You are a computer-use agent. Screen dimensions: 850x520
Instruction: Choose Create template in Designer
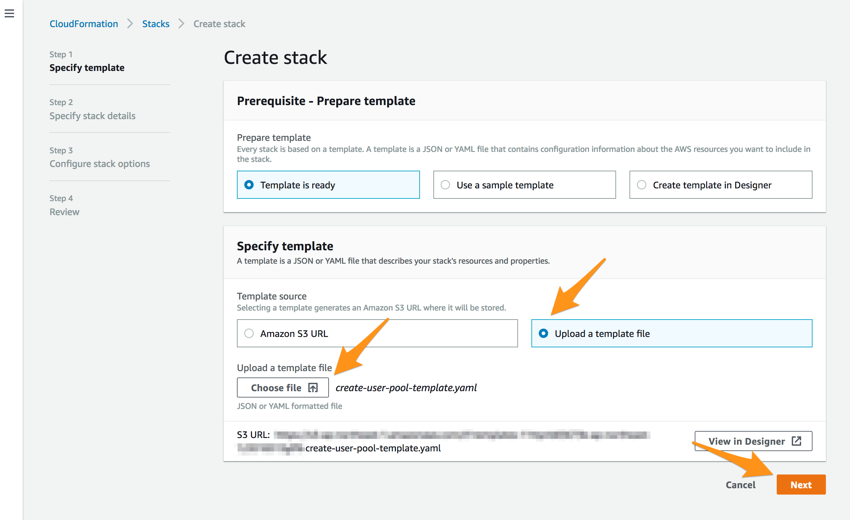(x=642, y=185)
